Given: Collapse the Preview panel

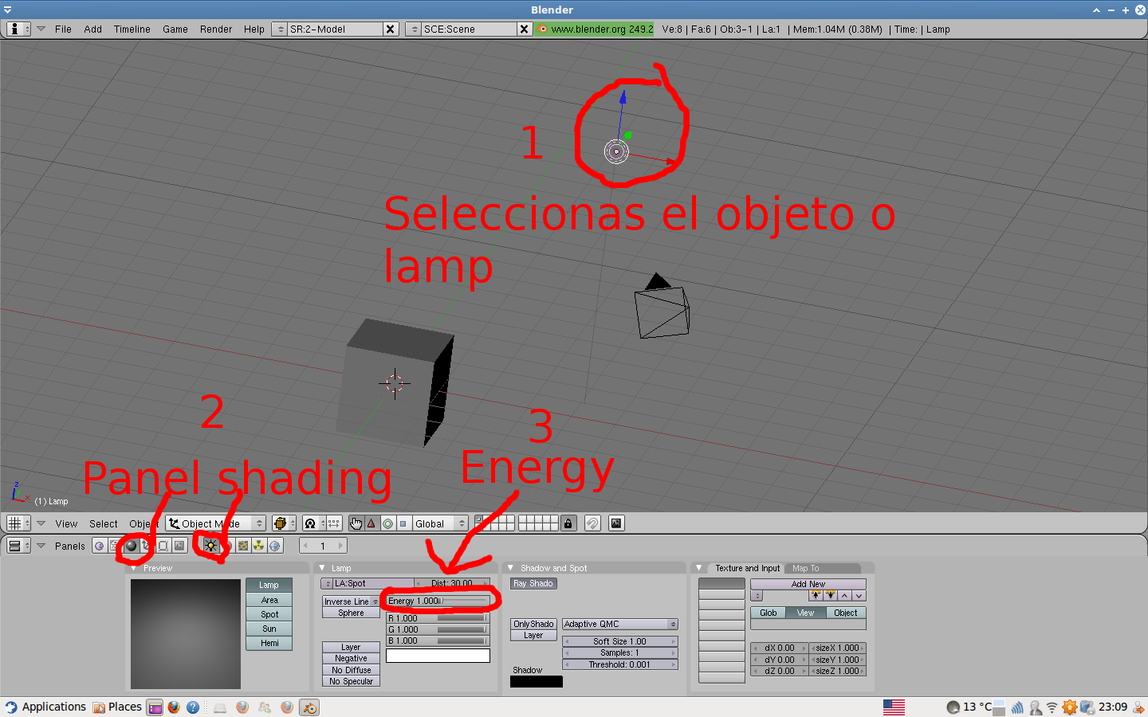Looking at the screenshot, I should click(x=133, y=568).
